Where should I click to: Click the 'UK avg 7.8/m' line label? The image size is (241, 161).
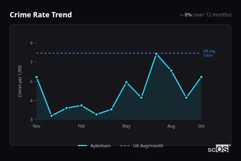pyautogui.click(x=209, y=53)
